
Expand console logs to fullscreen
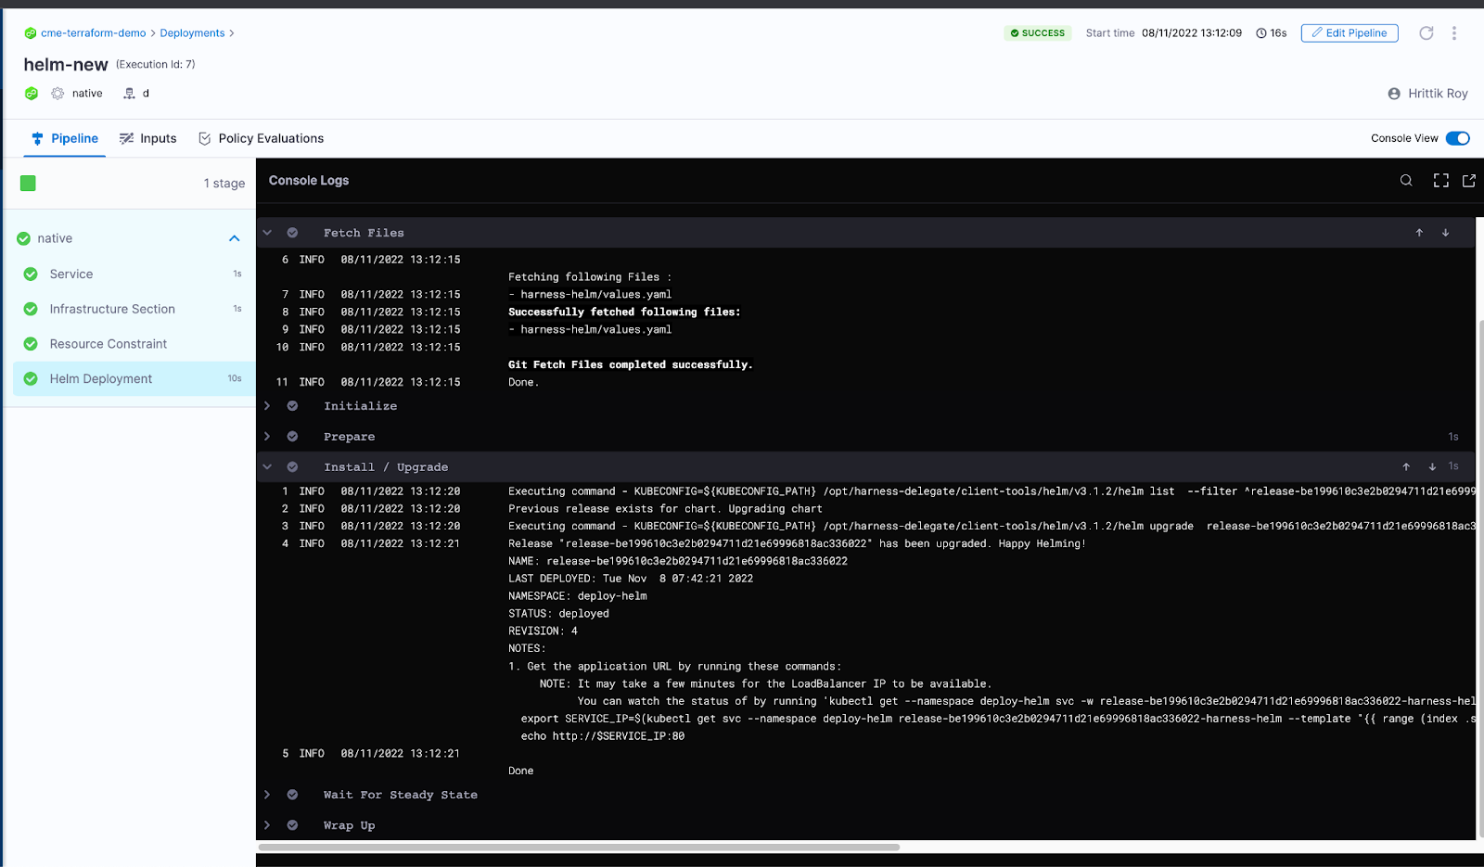pyautogui.click(x=1440, y=181)
